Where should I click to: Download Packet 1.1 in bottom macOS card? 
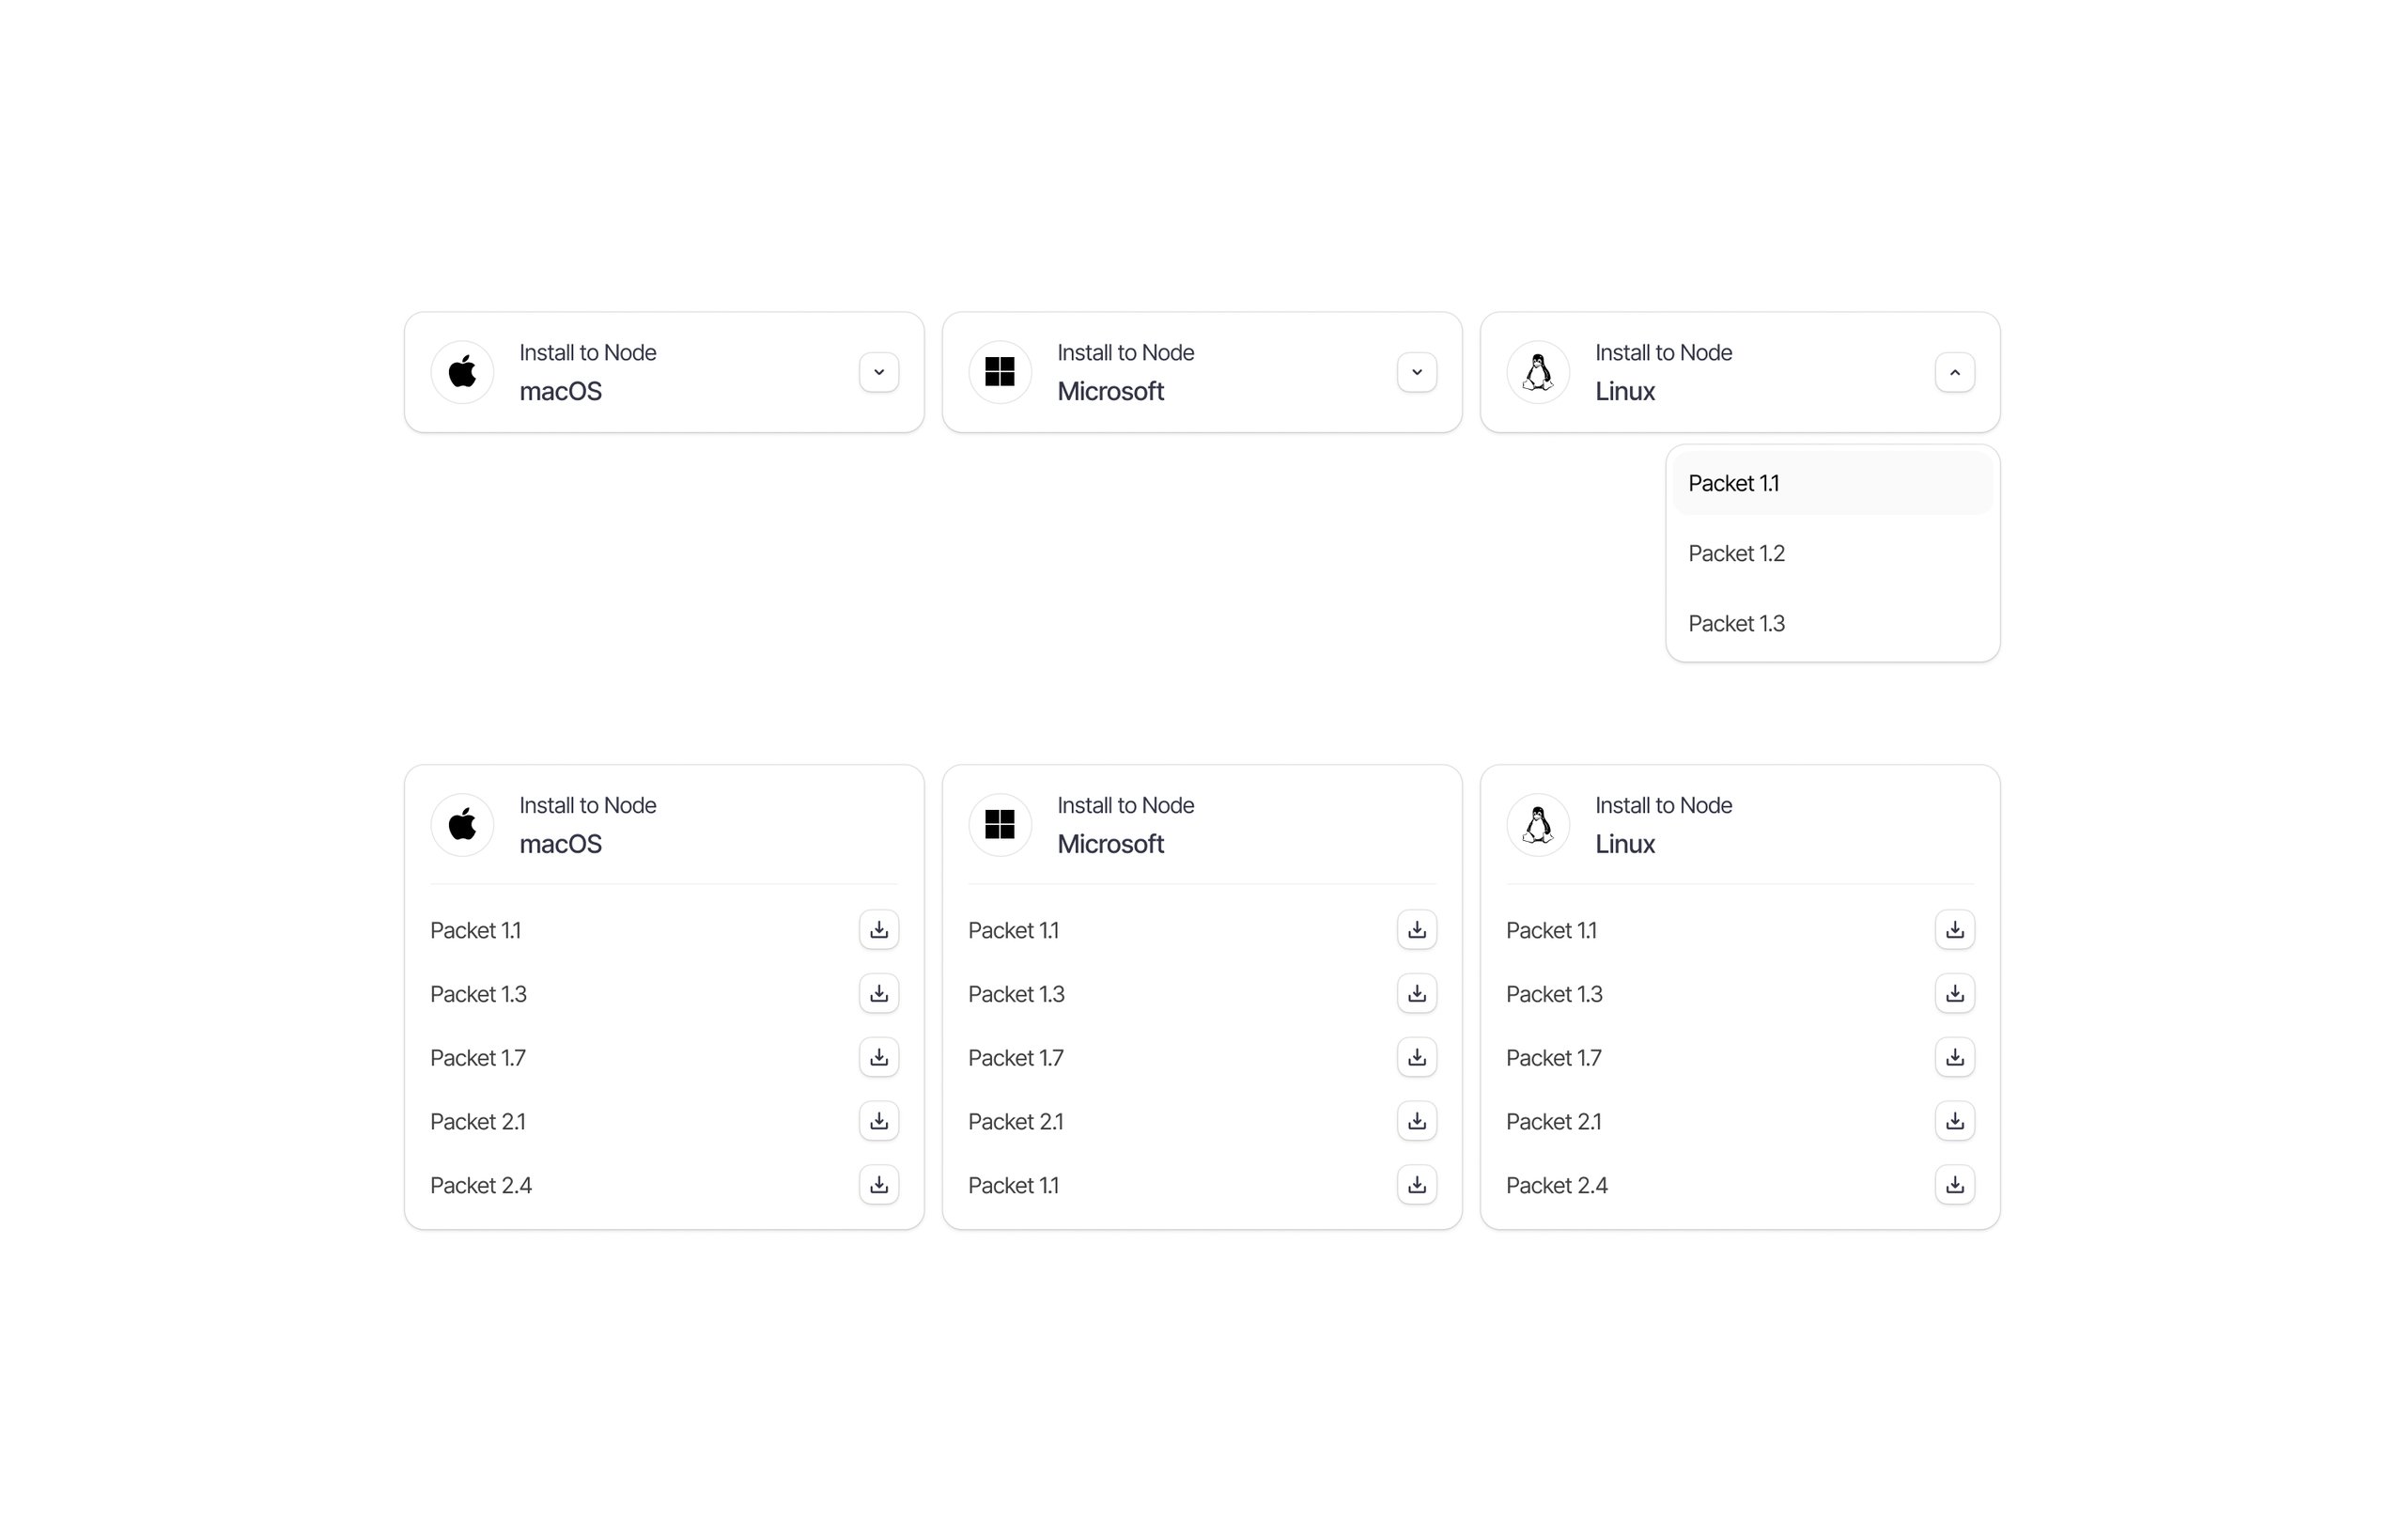[878, 930]
